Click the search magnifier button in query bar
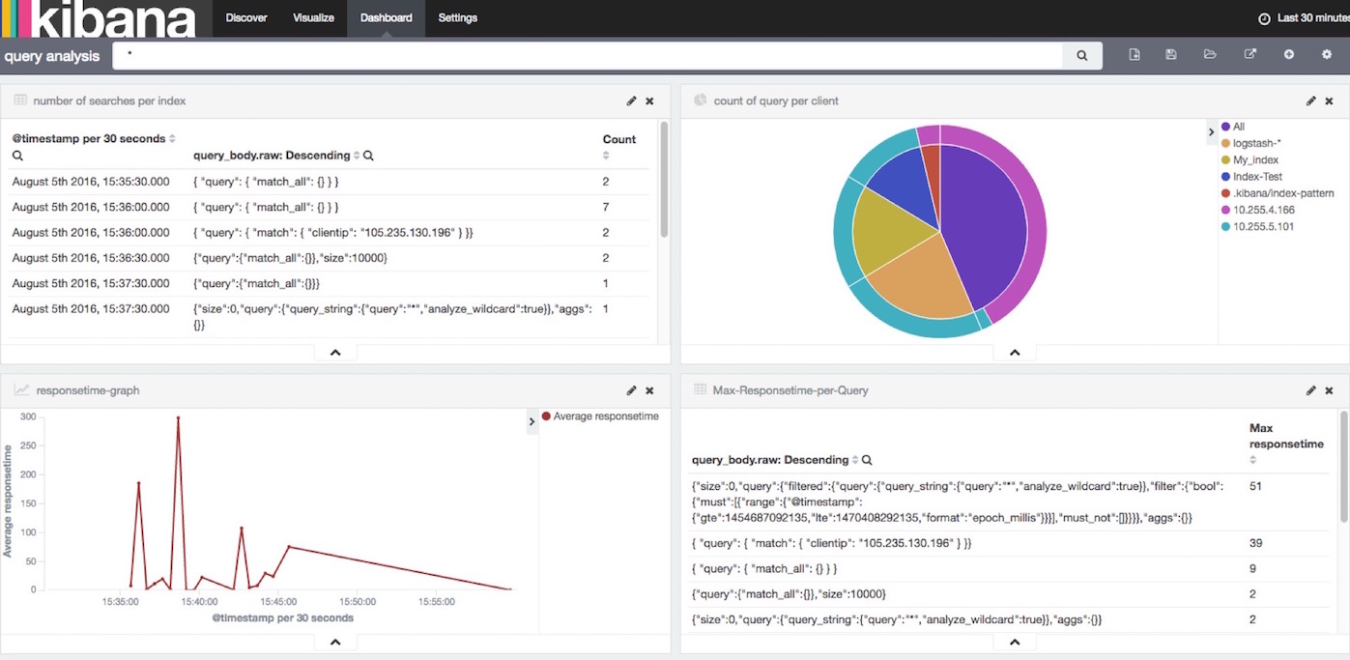Viewport: 1350px width, 660px height. [x=1082, y=56]
